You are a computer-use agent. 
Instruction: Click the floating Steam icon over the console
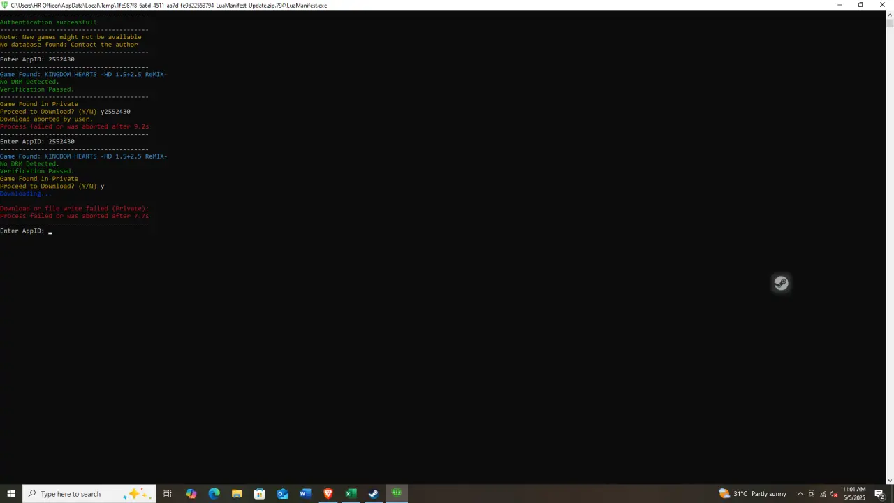pos(781,283)
